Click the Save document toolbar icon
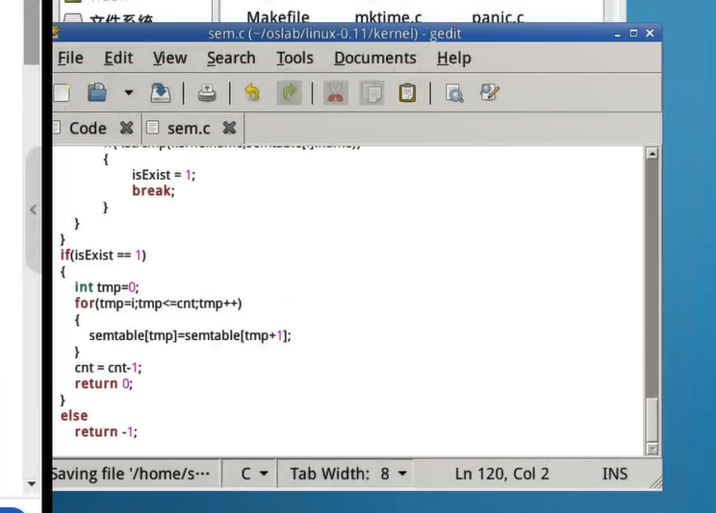 tap(160, 93)
